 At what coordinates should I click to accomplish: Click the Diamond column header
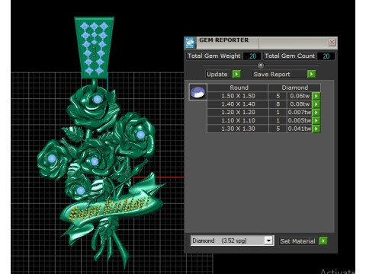point(294,88)
